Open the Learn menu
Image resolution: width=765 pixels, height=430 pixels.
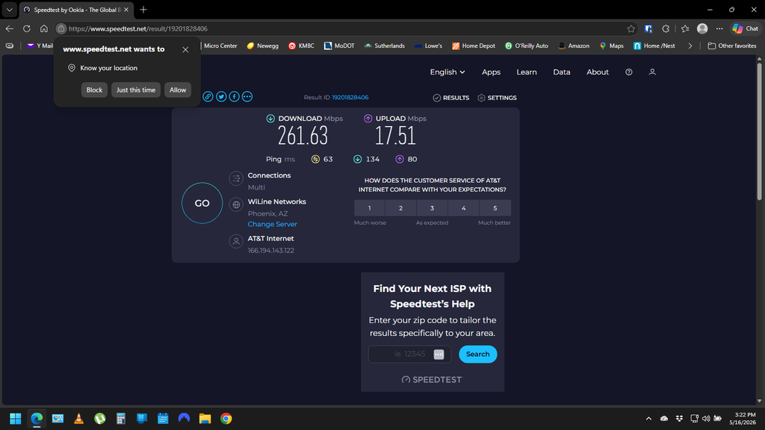point(527,72)
